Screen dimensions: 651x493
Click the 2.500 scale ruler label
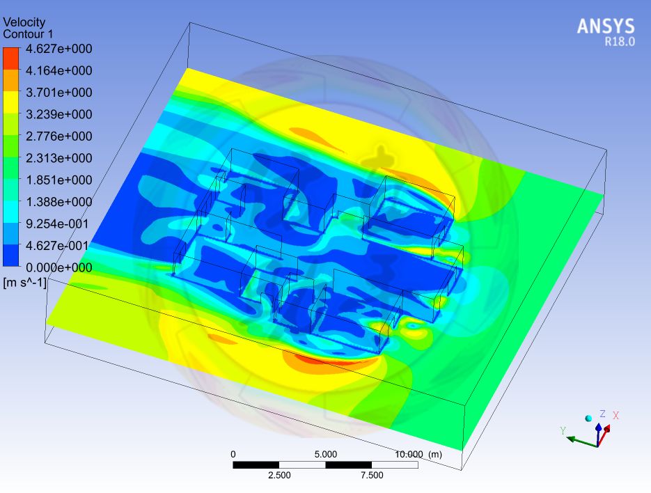click(x=279, y=475)
